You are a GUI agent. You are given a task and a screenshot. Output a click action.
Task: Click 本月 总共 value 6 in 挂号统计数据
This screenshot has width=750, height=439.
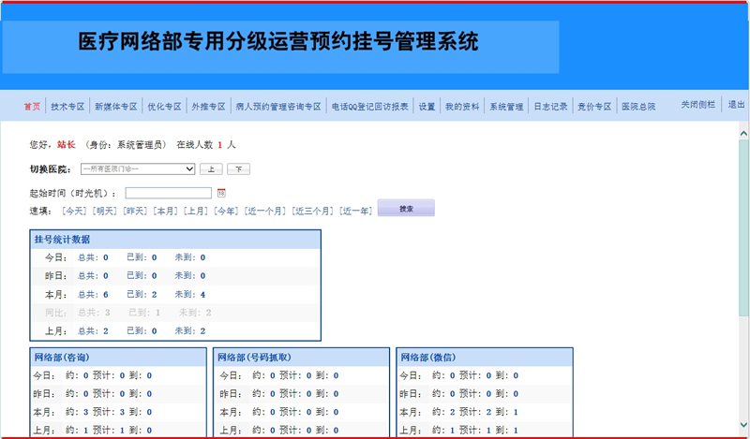106,295
